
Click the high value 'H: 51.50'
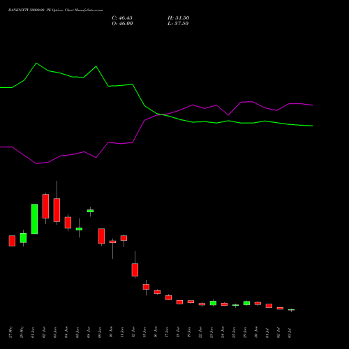[x=179, y=18]
